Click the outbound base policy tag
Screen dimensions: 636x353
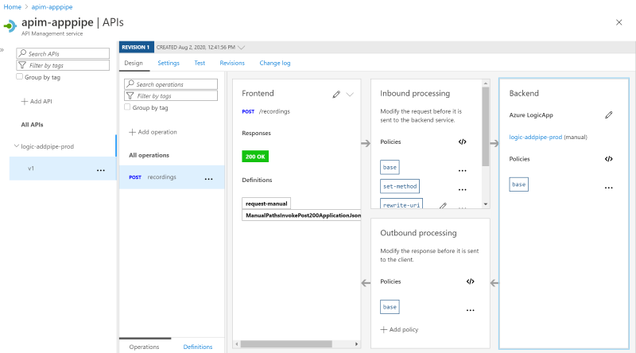[390, 307]
